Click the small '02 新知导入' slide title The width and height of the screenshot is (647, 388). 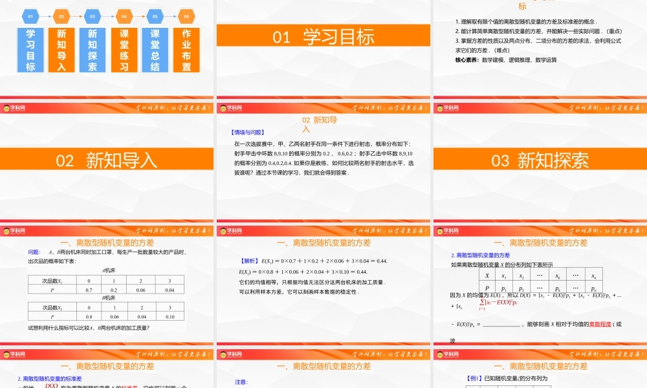(320, 124)
